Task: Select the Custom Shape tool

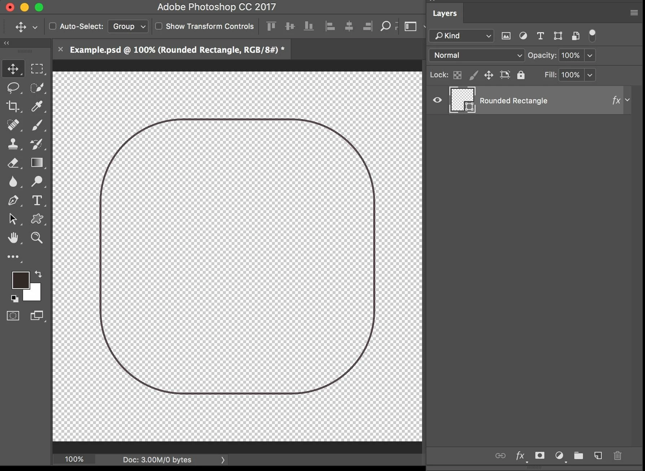Action: coord(37,219)
